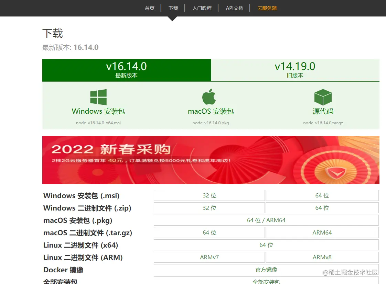The height and width of the screenshot is (284, 386).
Task: Click the Windows logo icon
Action: click(x=98, y=97)
